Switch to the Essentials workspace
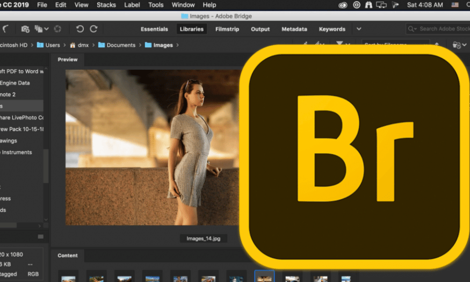Image resolution: width=470 pixels, height=282 pixels. click(154, 29)
